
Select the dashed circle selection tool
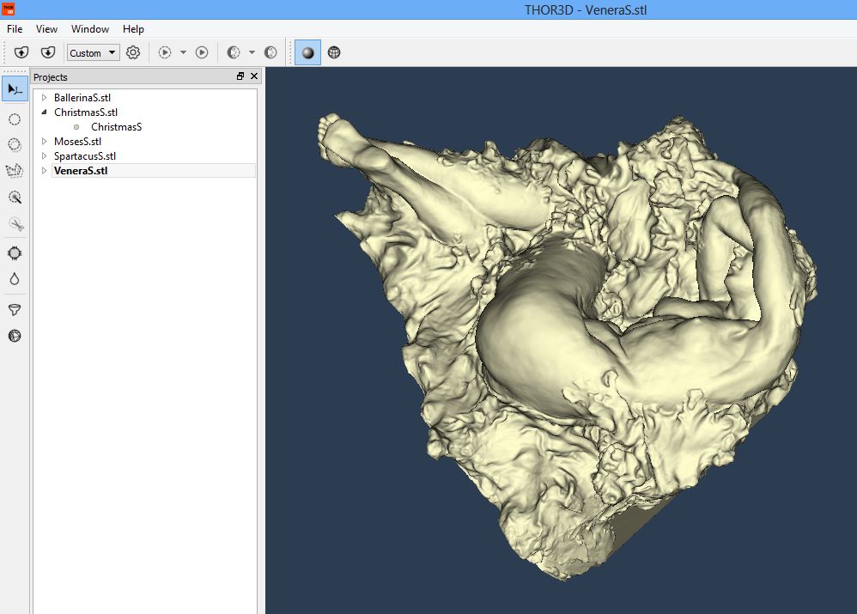15,119
